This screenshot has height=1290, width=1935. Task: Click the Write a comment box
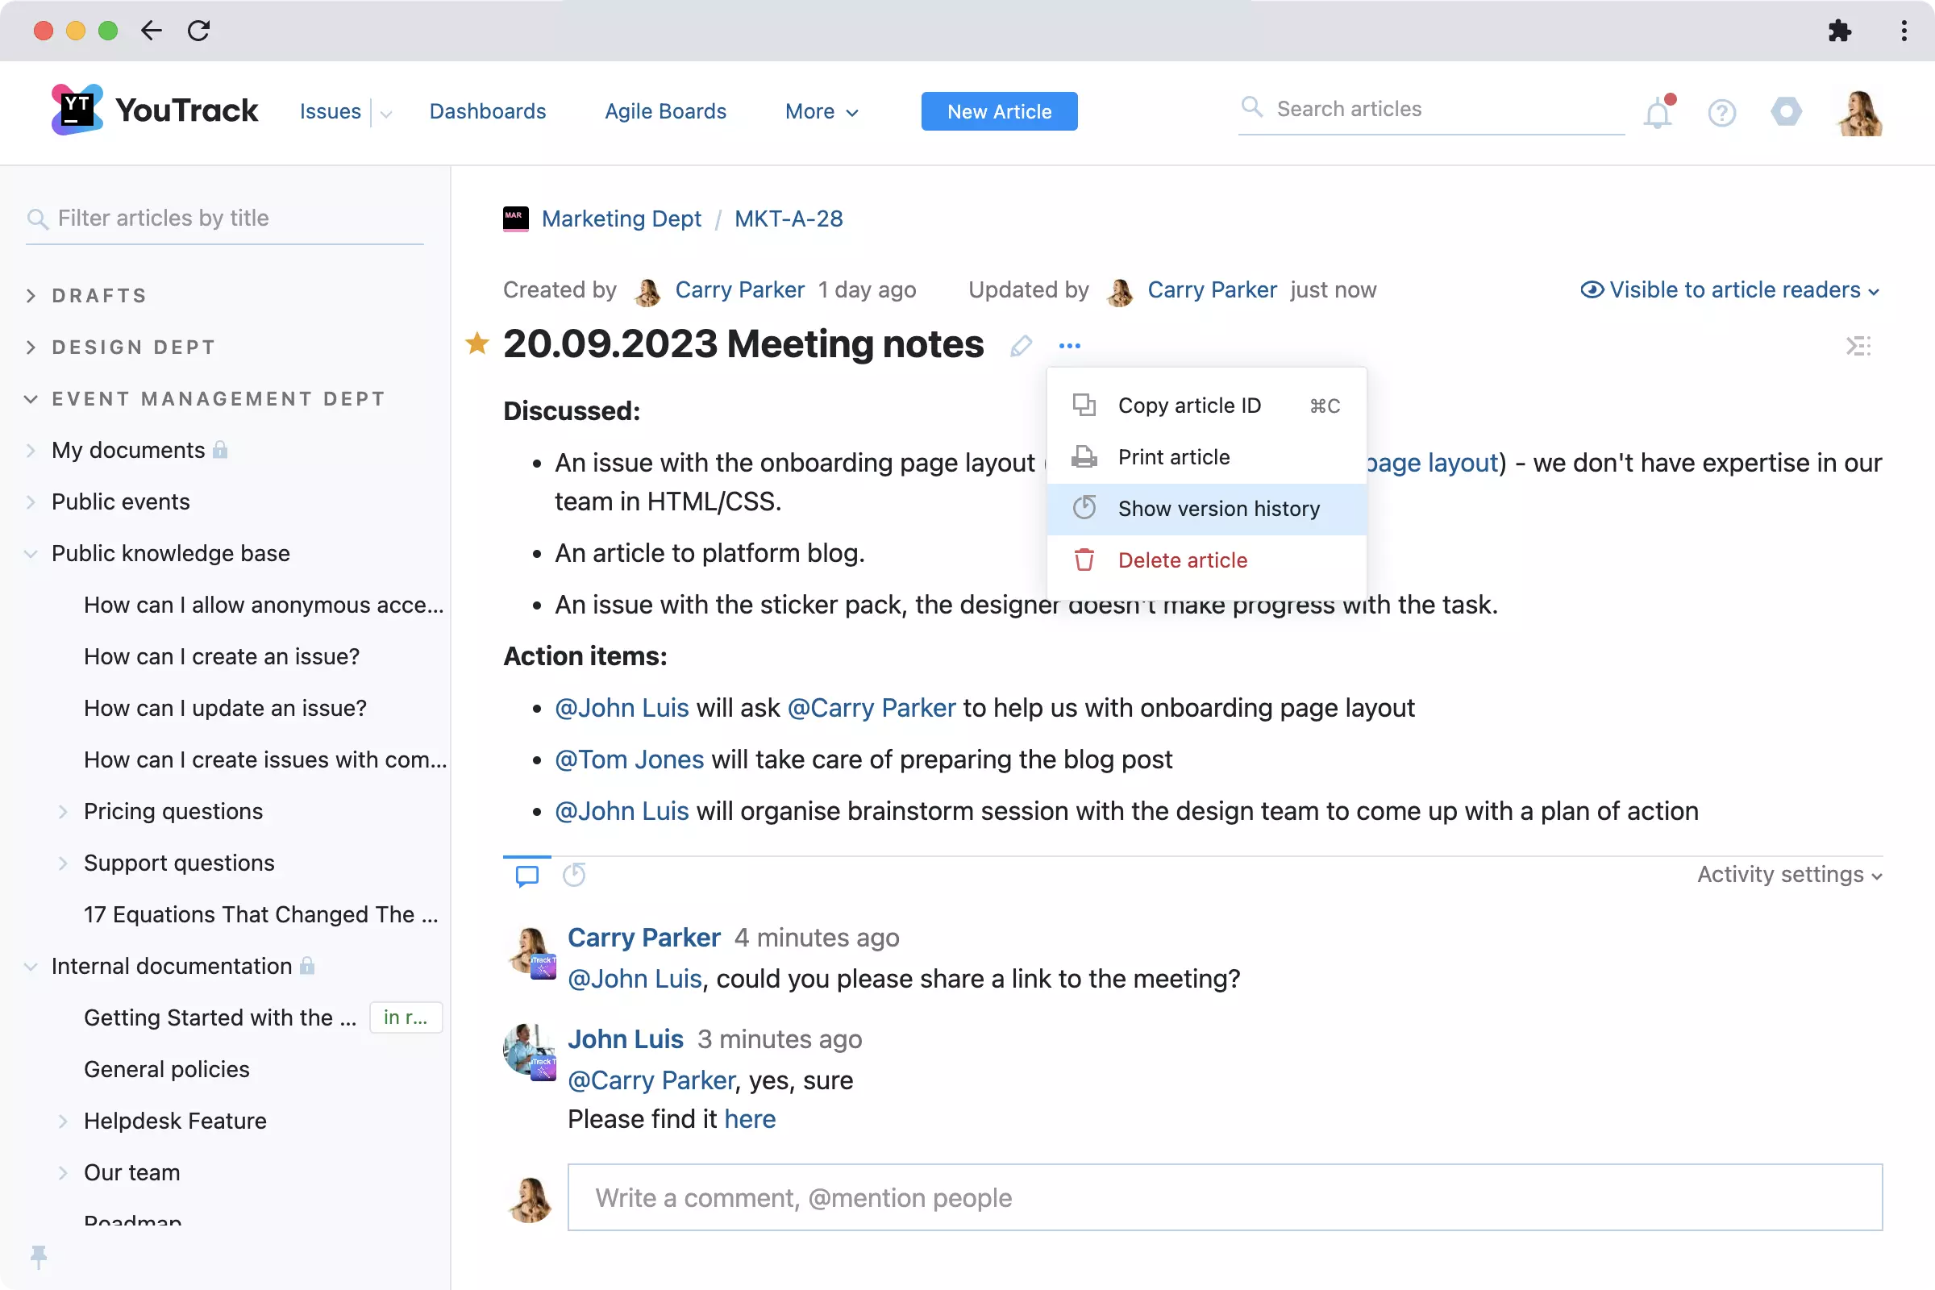point(1225,1198)
